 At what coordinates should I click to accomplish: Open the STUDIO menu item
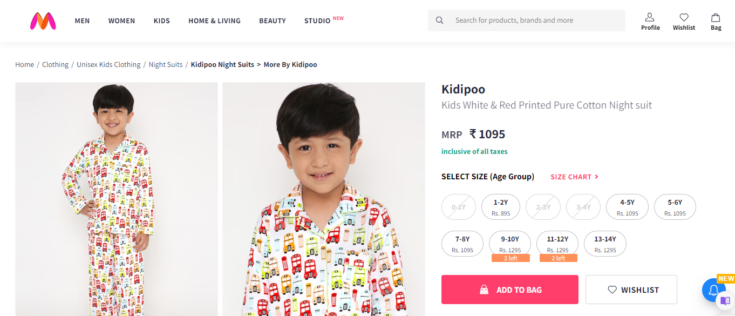(x=317, y=21)
